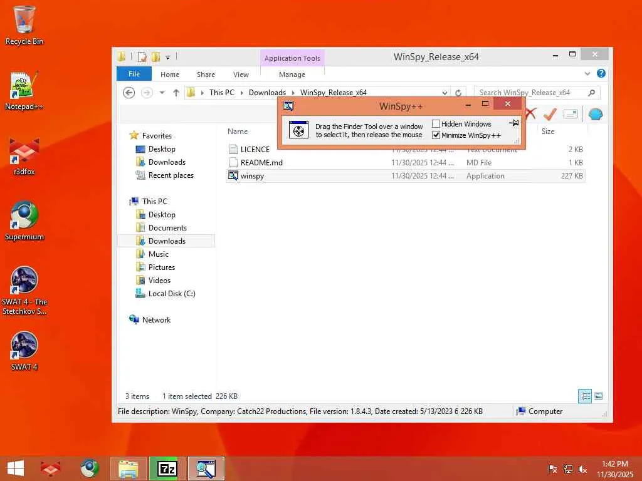Click WinSpy++ title bar magnifier icon
This screenshot has width=642, height=481.
288,106
